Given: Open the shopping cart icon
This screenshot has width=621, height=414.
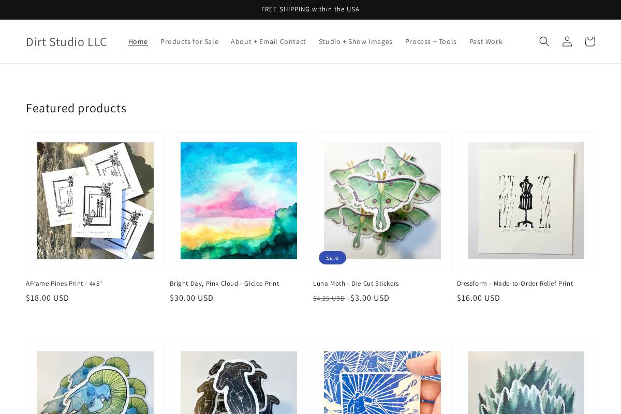Looking at the screenshot, I should click(x=590, y=41).
